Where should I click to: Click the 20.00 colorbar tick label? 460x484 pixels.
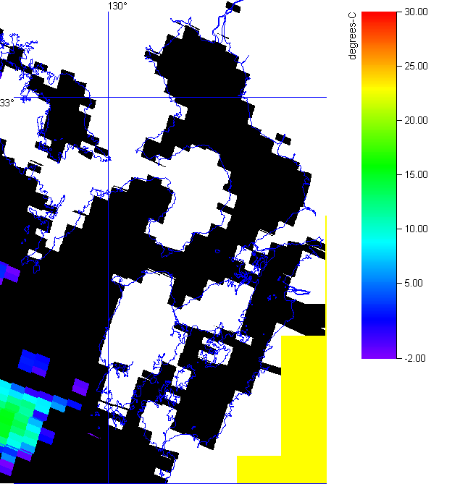point(416,120)
